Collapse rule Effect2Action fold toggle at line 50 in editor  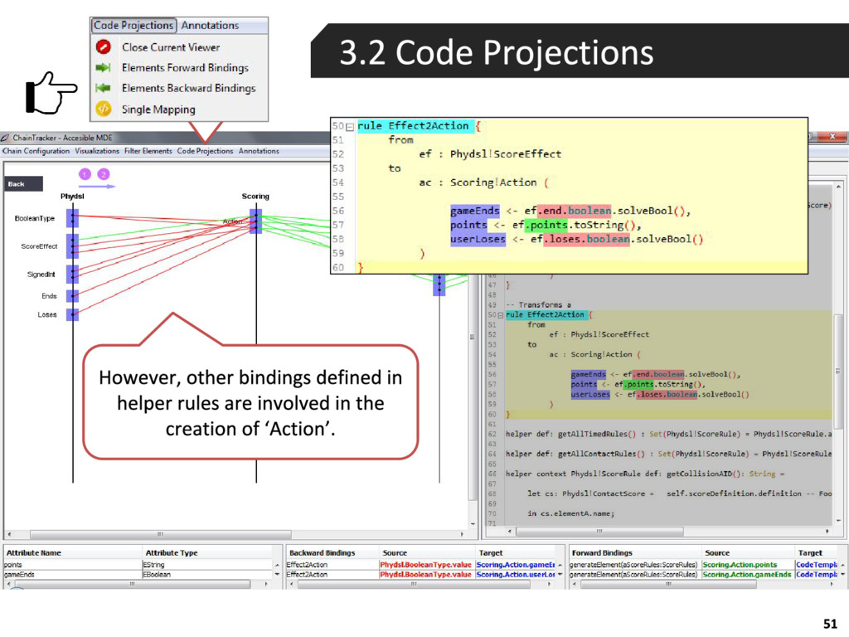click(x=500, y=315)
